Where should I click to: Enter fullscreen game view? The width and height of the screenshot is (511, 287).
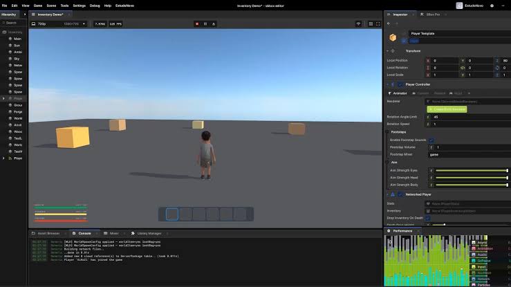click(378, 24)
